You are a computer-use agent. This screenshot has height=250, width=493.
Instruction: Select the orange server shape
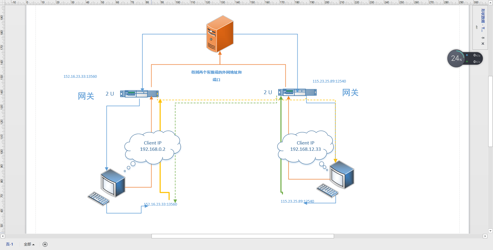[220, 34]
